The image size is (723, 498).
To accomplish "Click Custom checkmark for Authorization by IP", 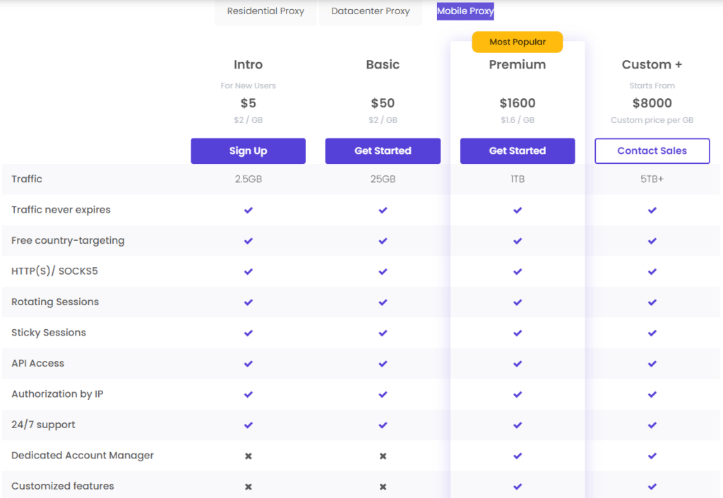I will point(652,395).
